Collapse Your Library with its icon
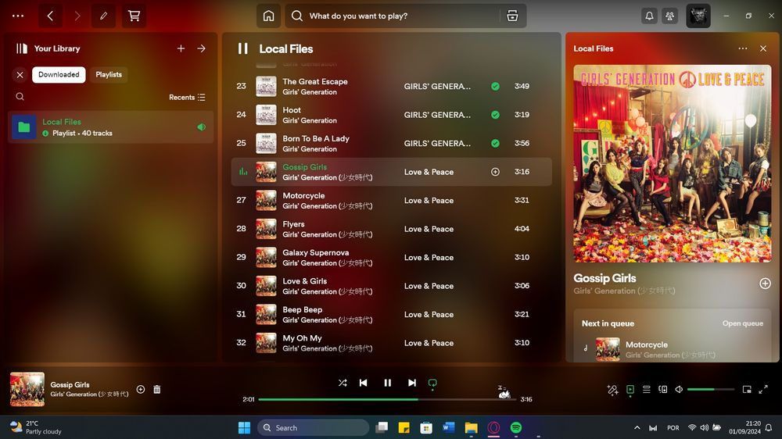This screenshot has height=439, width=782. (21, 48)
